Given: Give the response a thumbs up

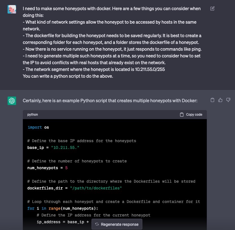Looking at the screenshot, I should coord(220,100).
